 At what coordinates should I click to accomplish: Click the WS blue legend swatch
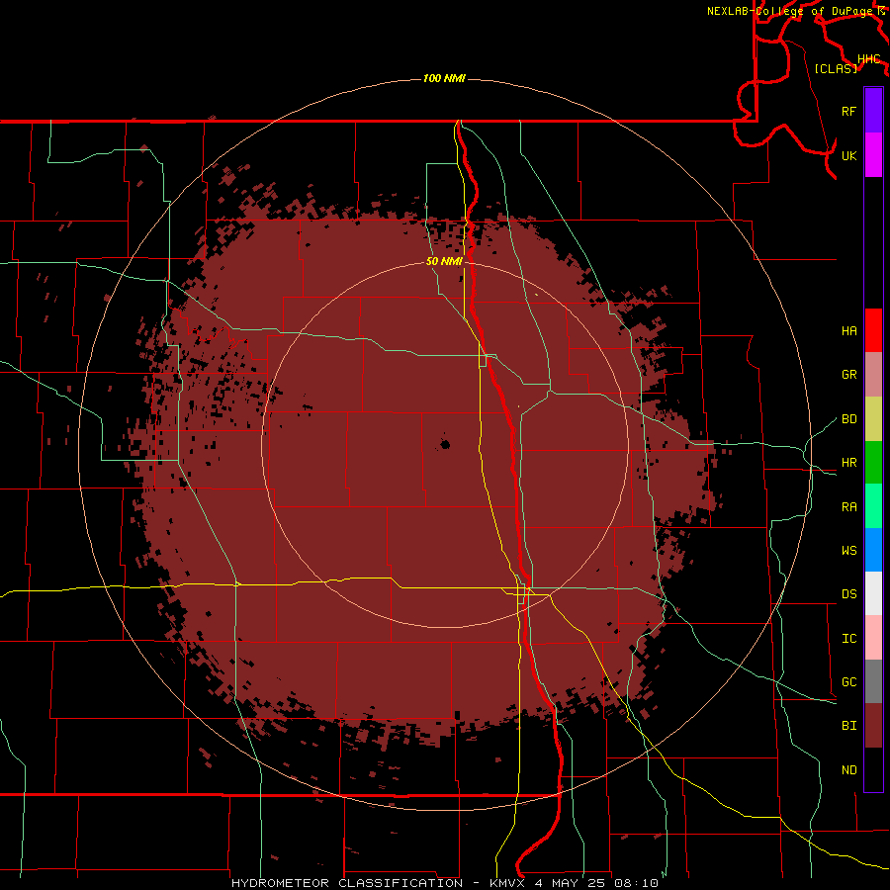873,550
